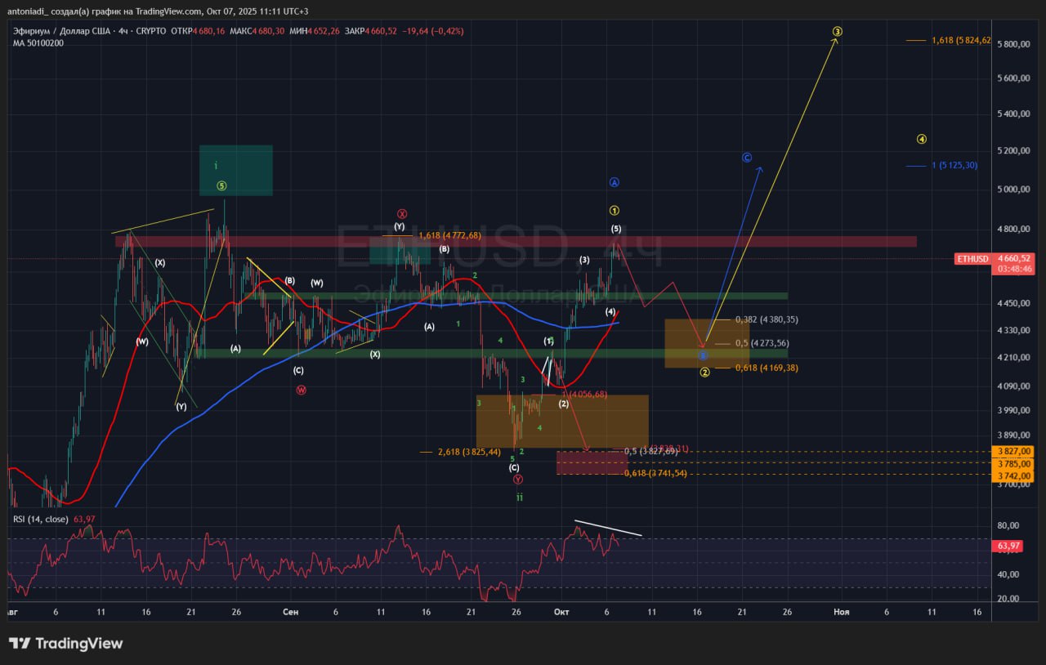Click the 1,618 (5 824,62) Fibonacci level label
The image size is (1046, 665).
pos(961,40)
